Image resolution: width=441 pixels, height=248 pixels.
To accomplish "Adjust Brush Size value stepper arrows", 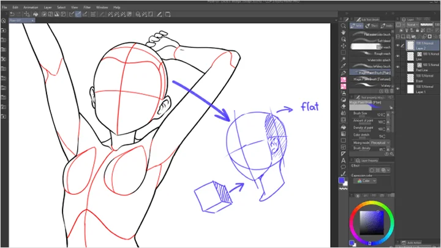I will tap(384, 115).
